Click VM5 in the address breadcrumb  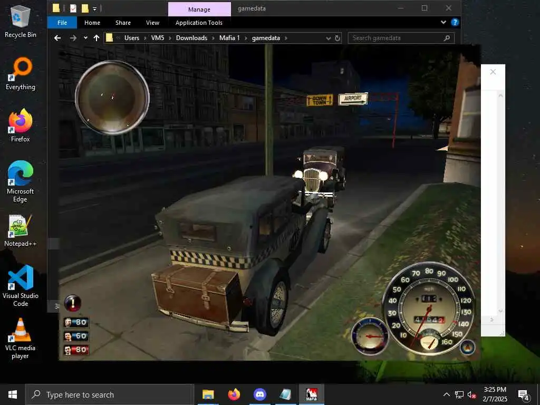(x=158, y=38)
